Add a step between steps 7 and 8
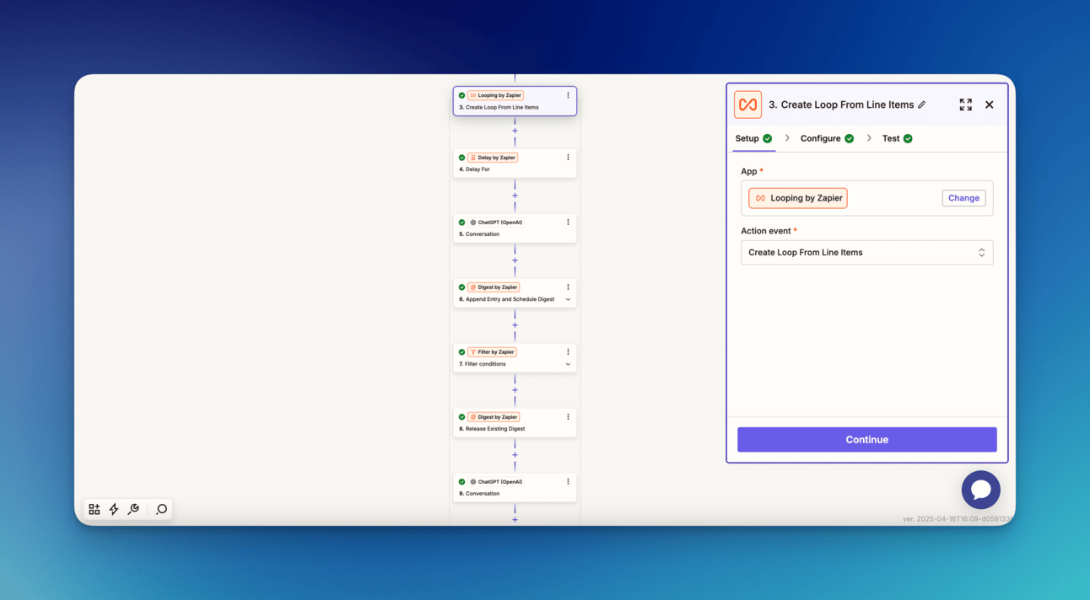This screenshot has height=600, width=1090. point(515,390)
